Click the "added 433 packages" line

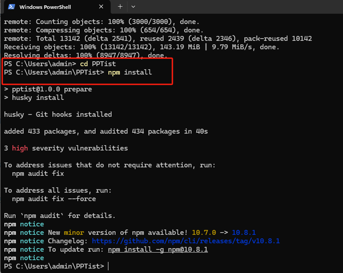[x=106, y=131]
